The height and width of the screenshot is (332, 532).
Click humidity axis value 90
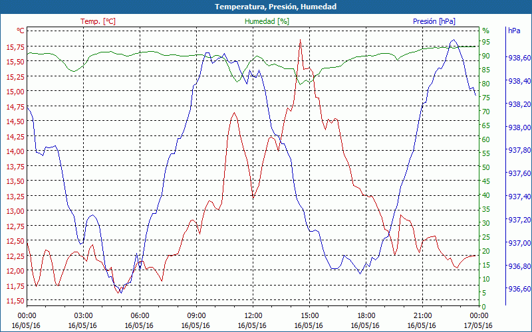[486, 56]
